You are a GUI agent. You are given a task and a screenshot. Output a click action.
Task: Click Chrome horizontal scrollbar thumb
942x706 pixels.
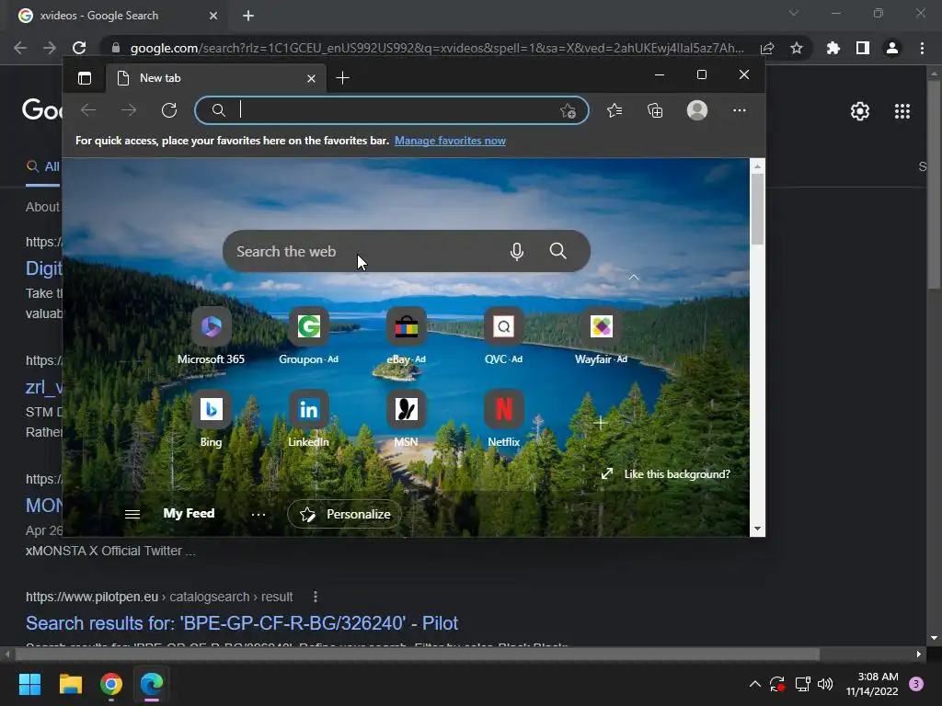(417, 654)
